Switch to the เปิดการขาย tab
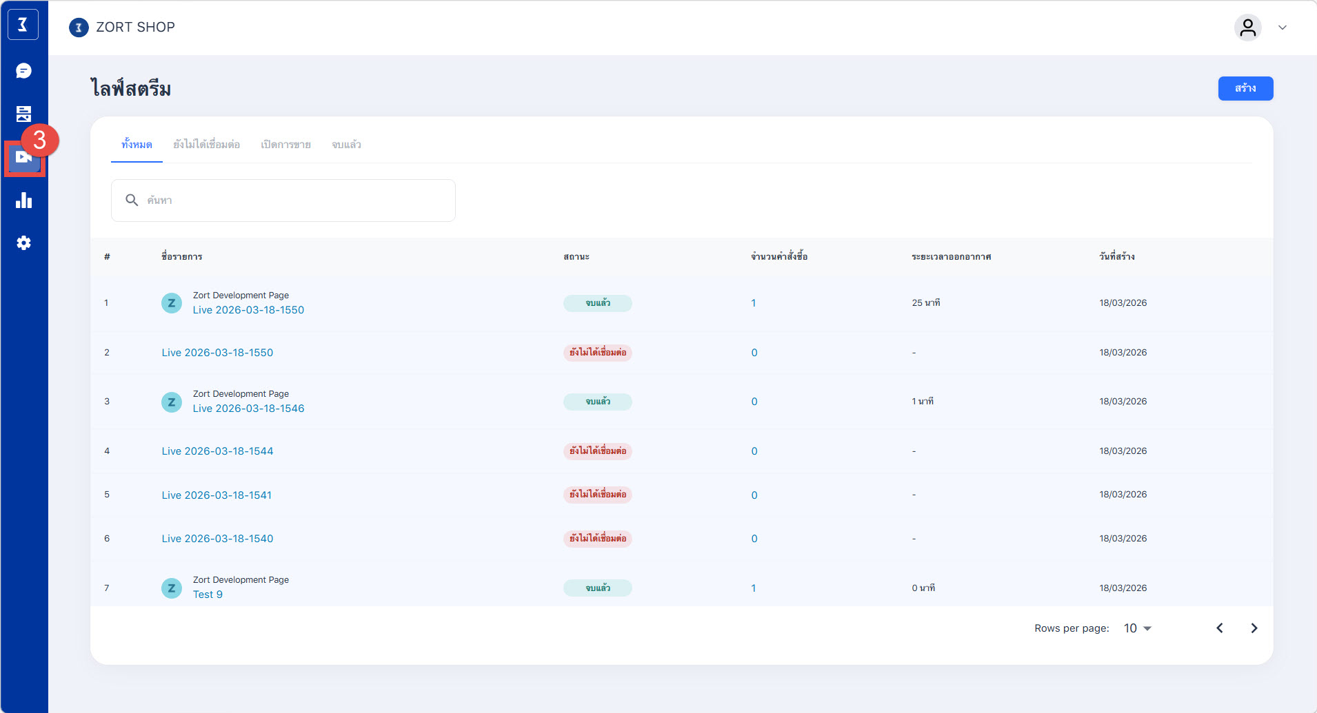Image resolution: width=1317 pixels, height=713 pixels. coord(285,145)
